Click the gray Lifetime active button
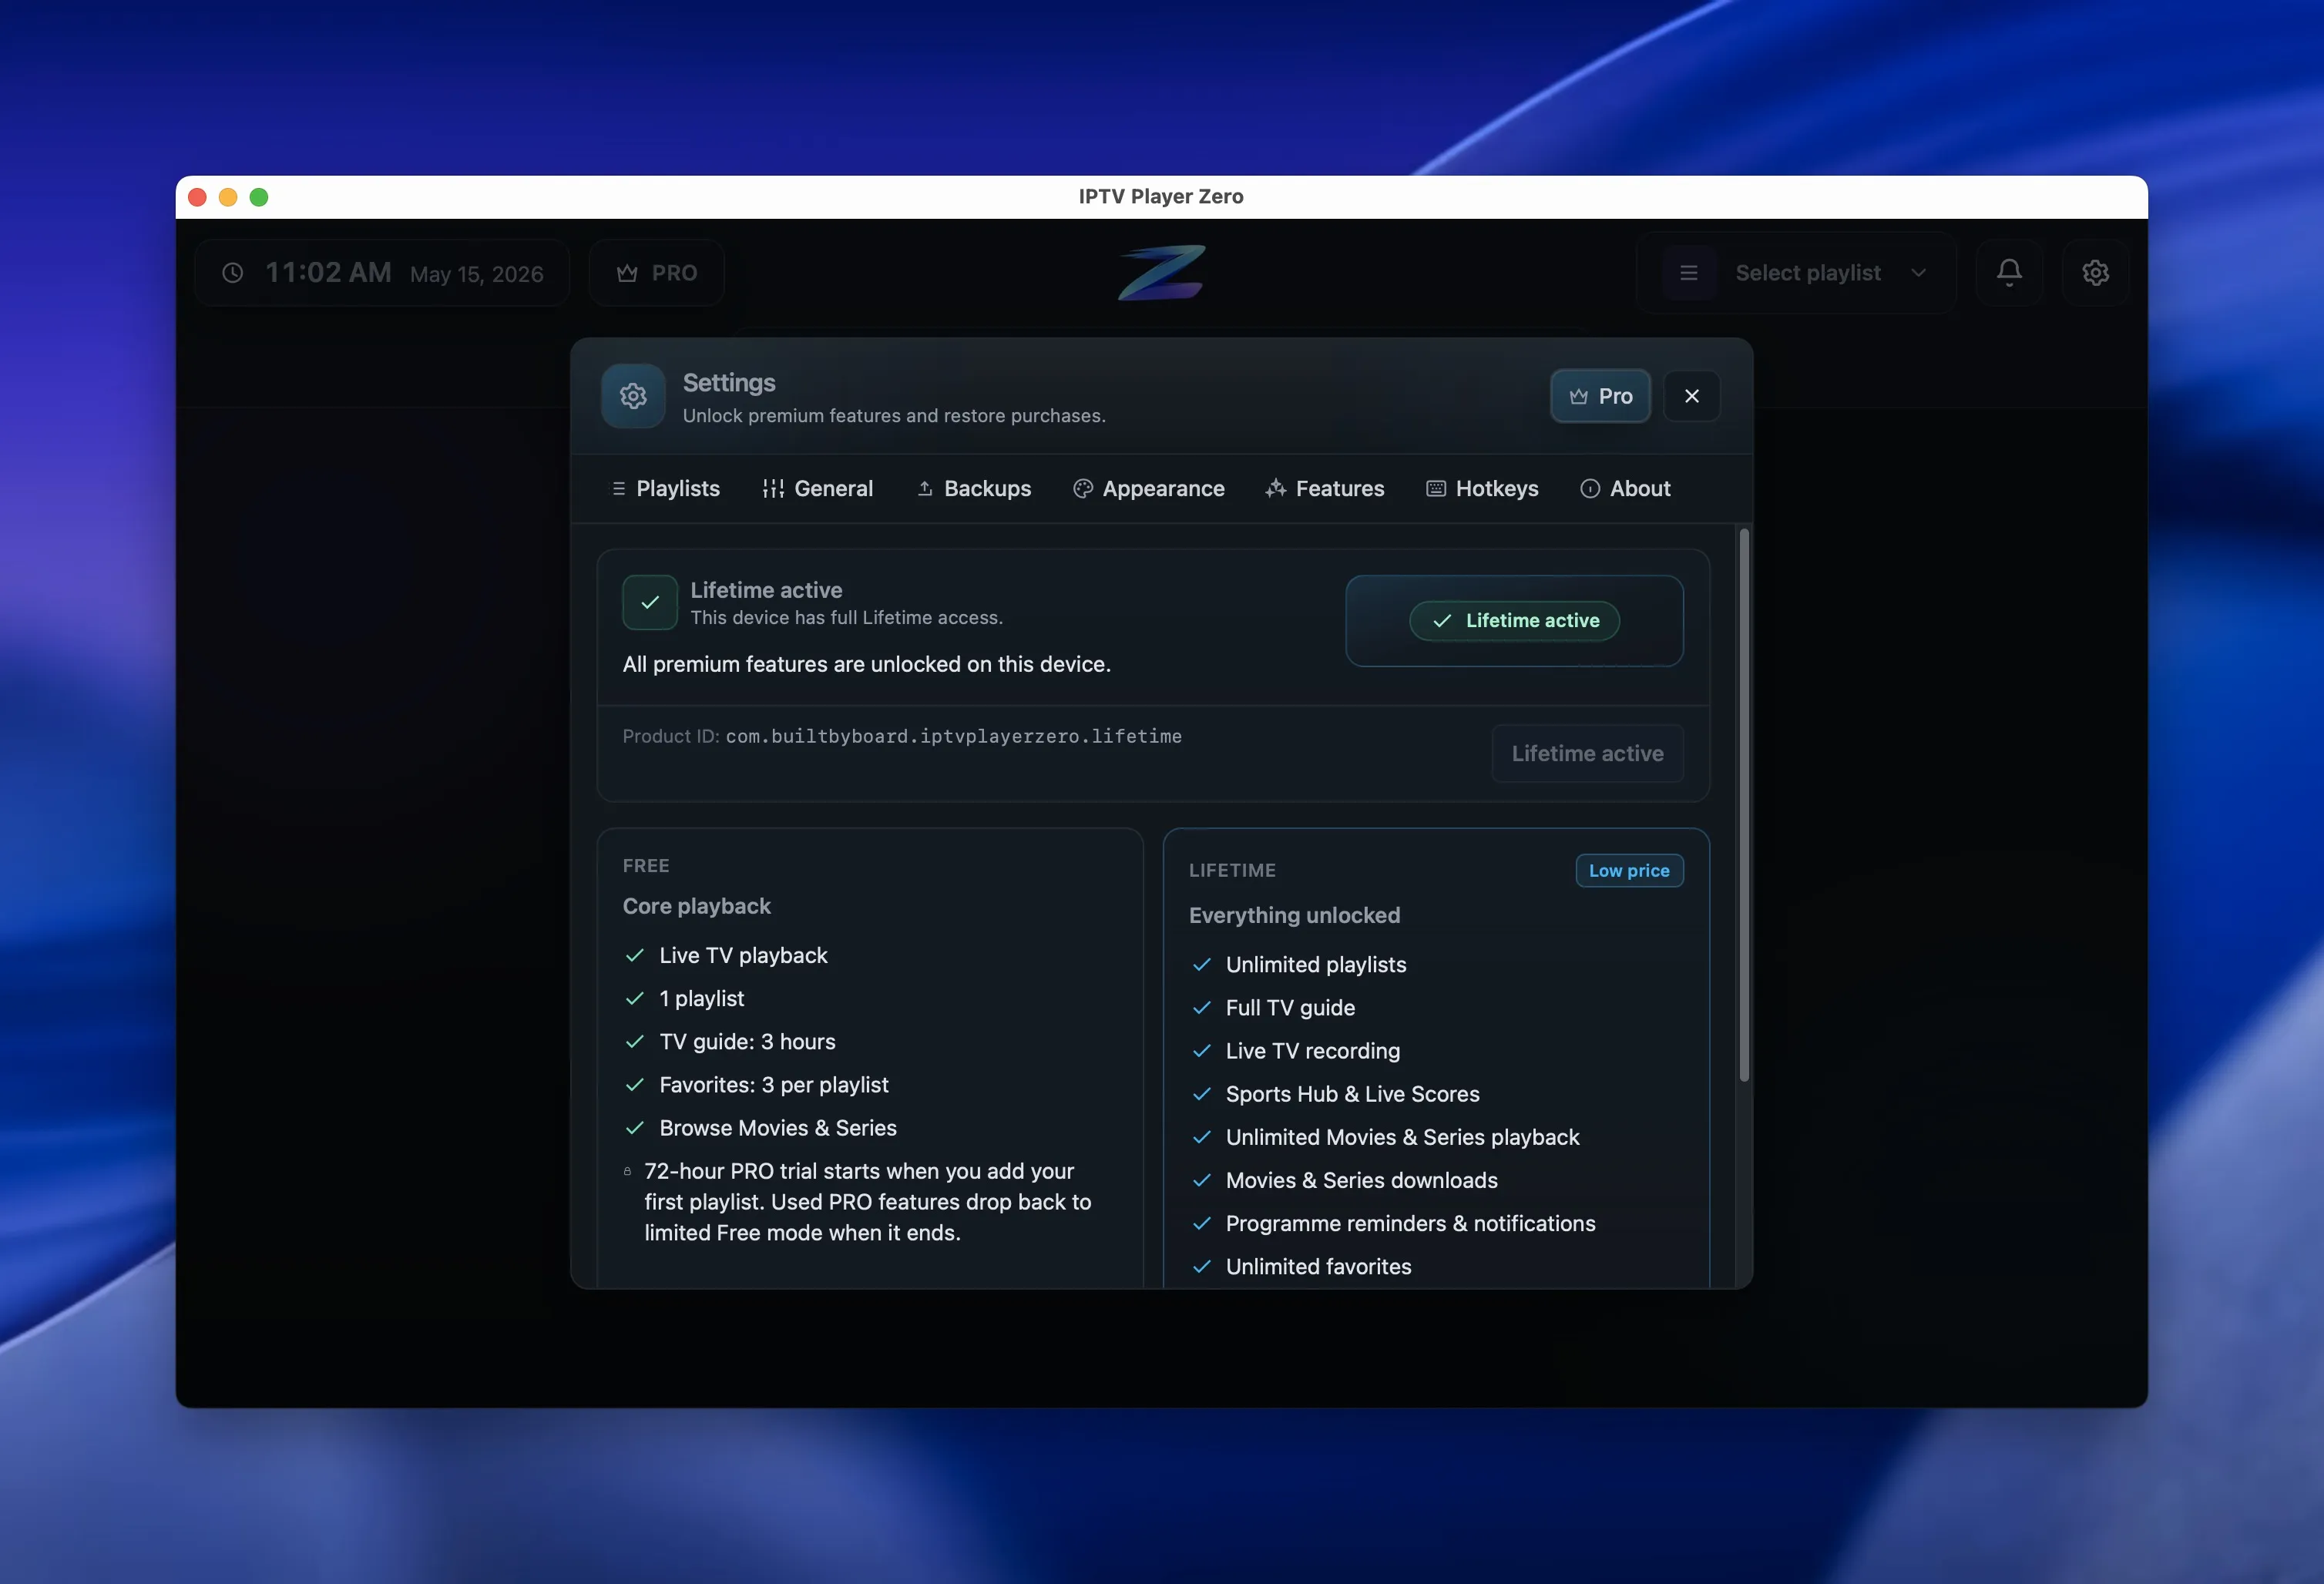This screenshot has height=1584, width=2324. [1587, 753]
